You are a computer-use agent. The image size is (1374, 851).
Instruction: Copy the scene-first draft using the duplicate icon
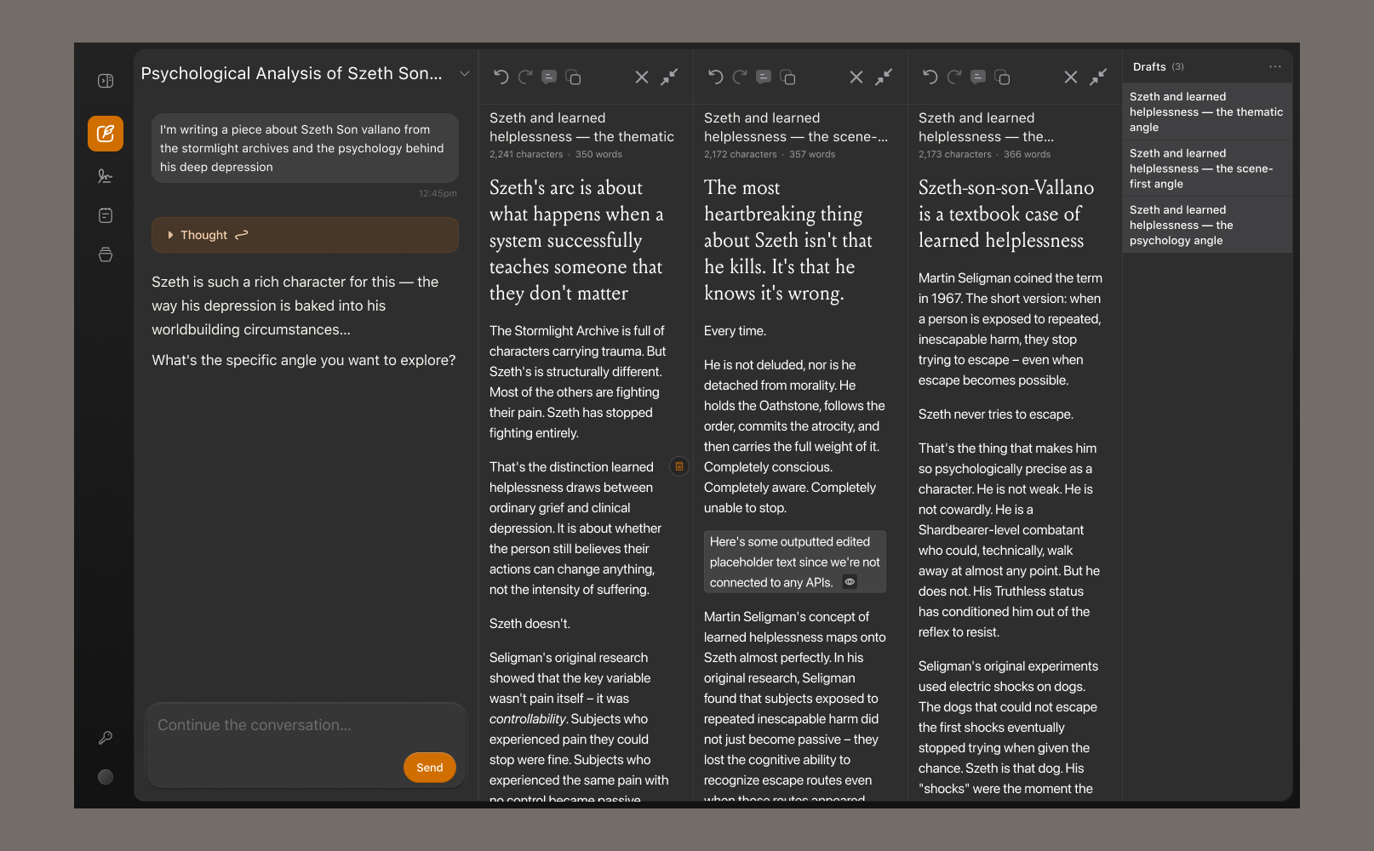point(788,77)
